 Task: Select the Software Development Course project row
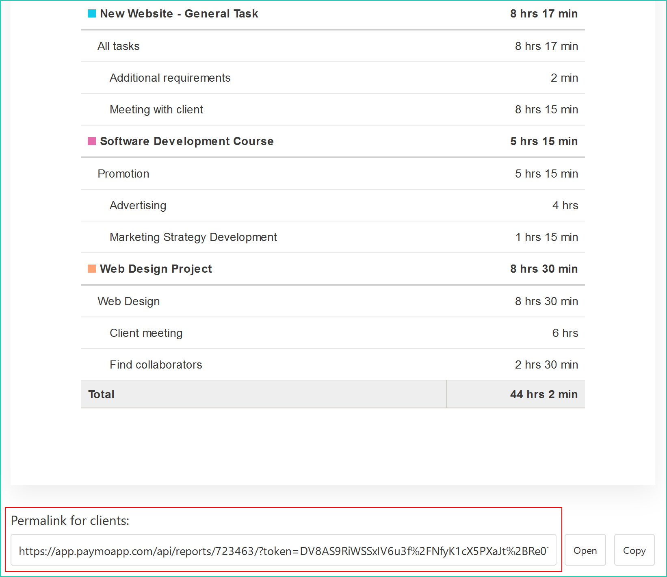[186, 141]
